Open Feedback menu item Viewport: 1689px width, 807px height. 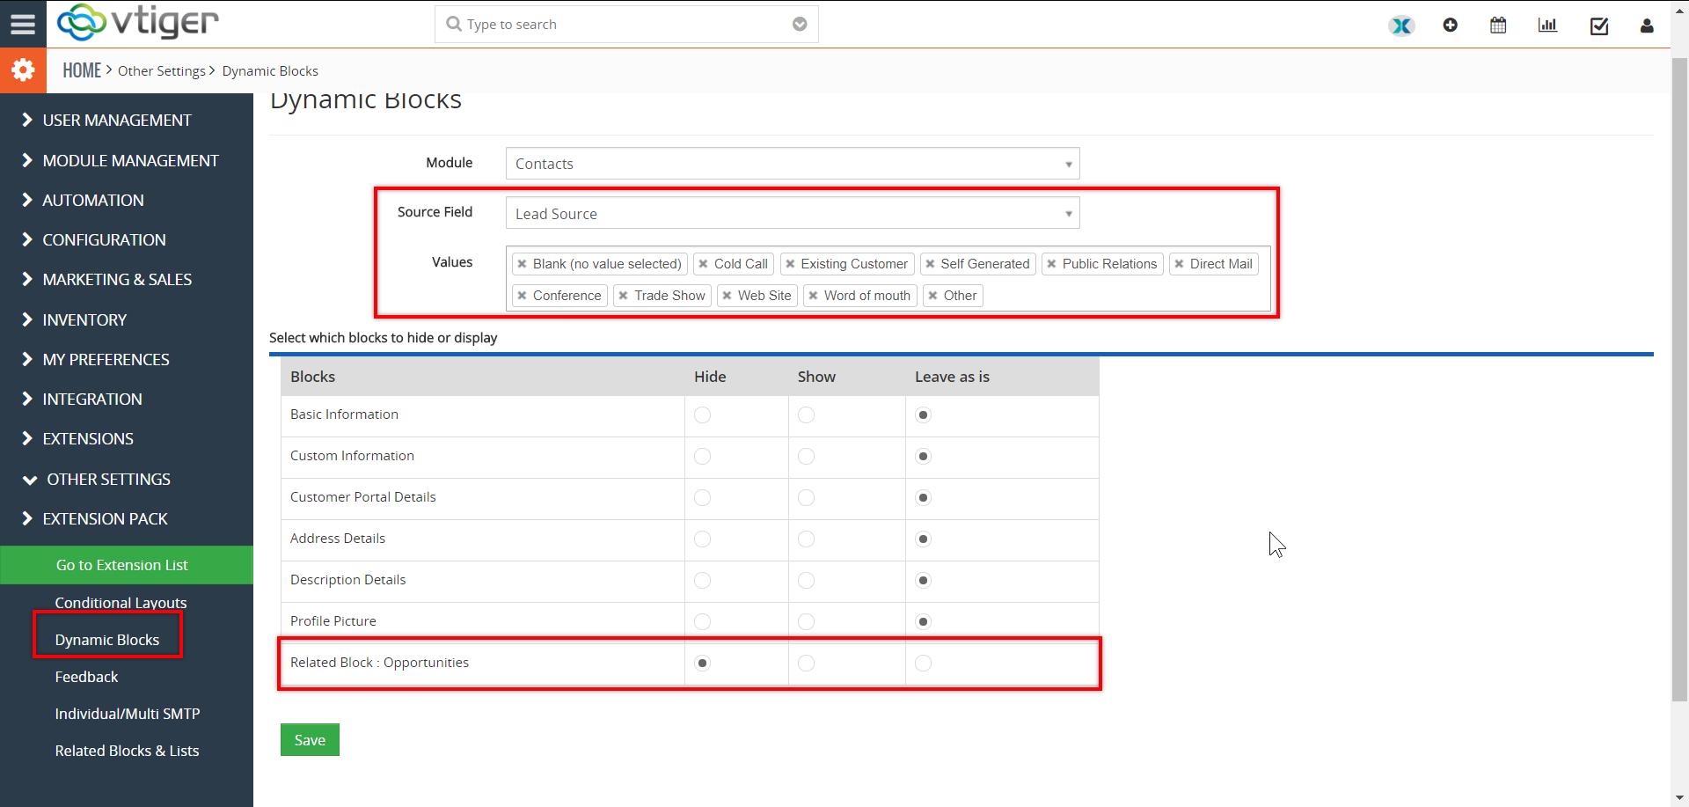coord(86,677)
